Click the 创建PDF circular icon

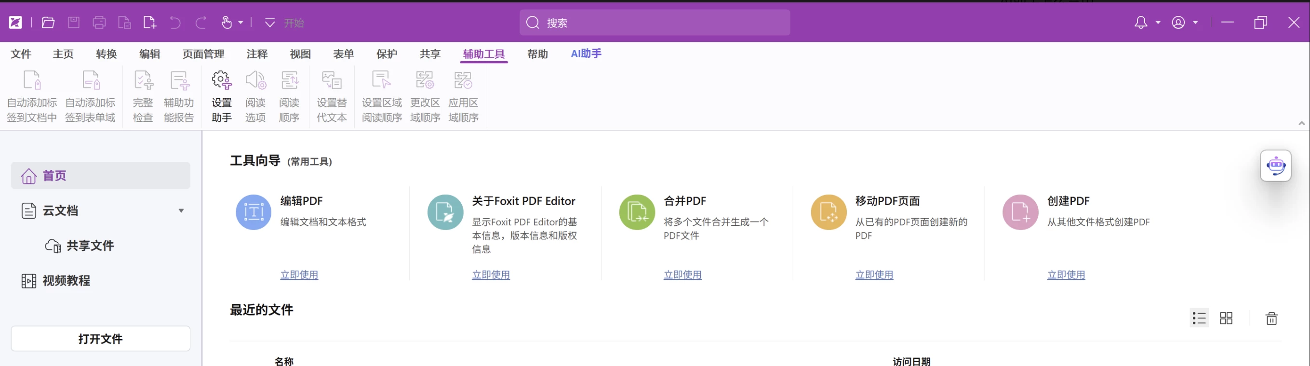1020,212
